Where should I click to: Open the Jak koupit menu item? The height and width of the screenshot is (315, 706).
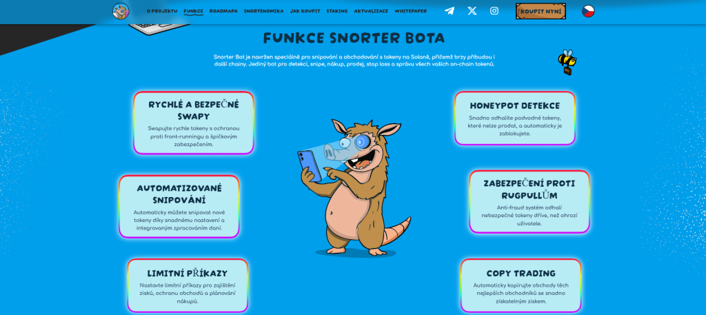(305, 11)
